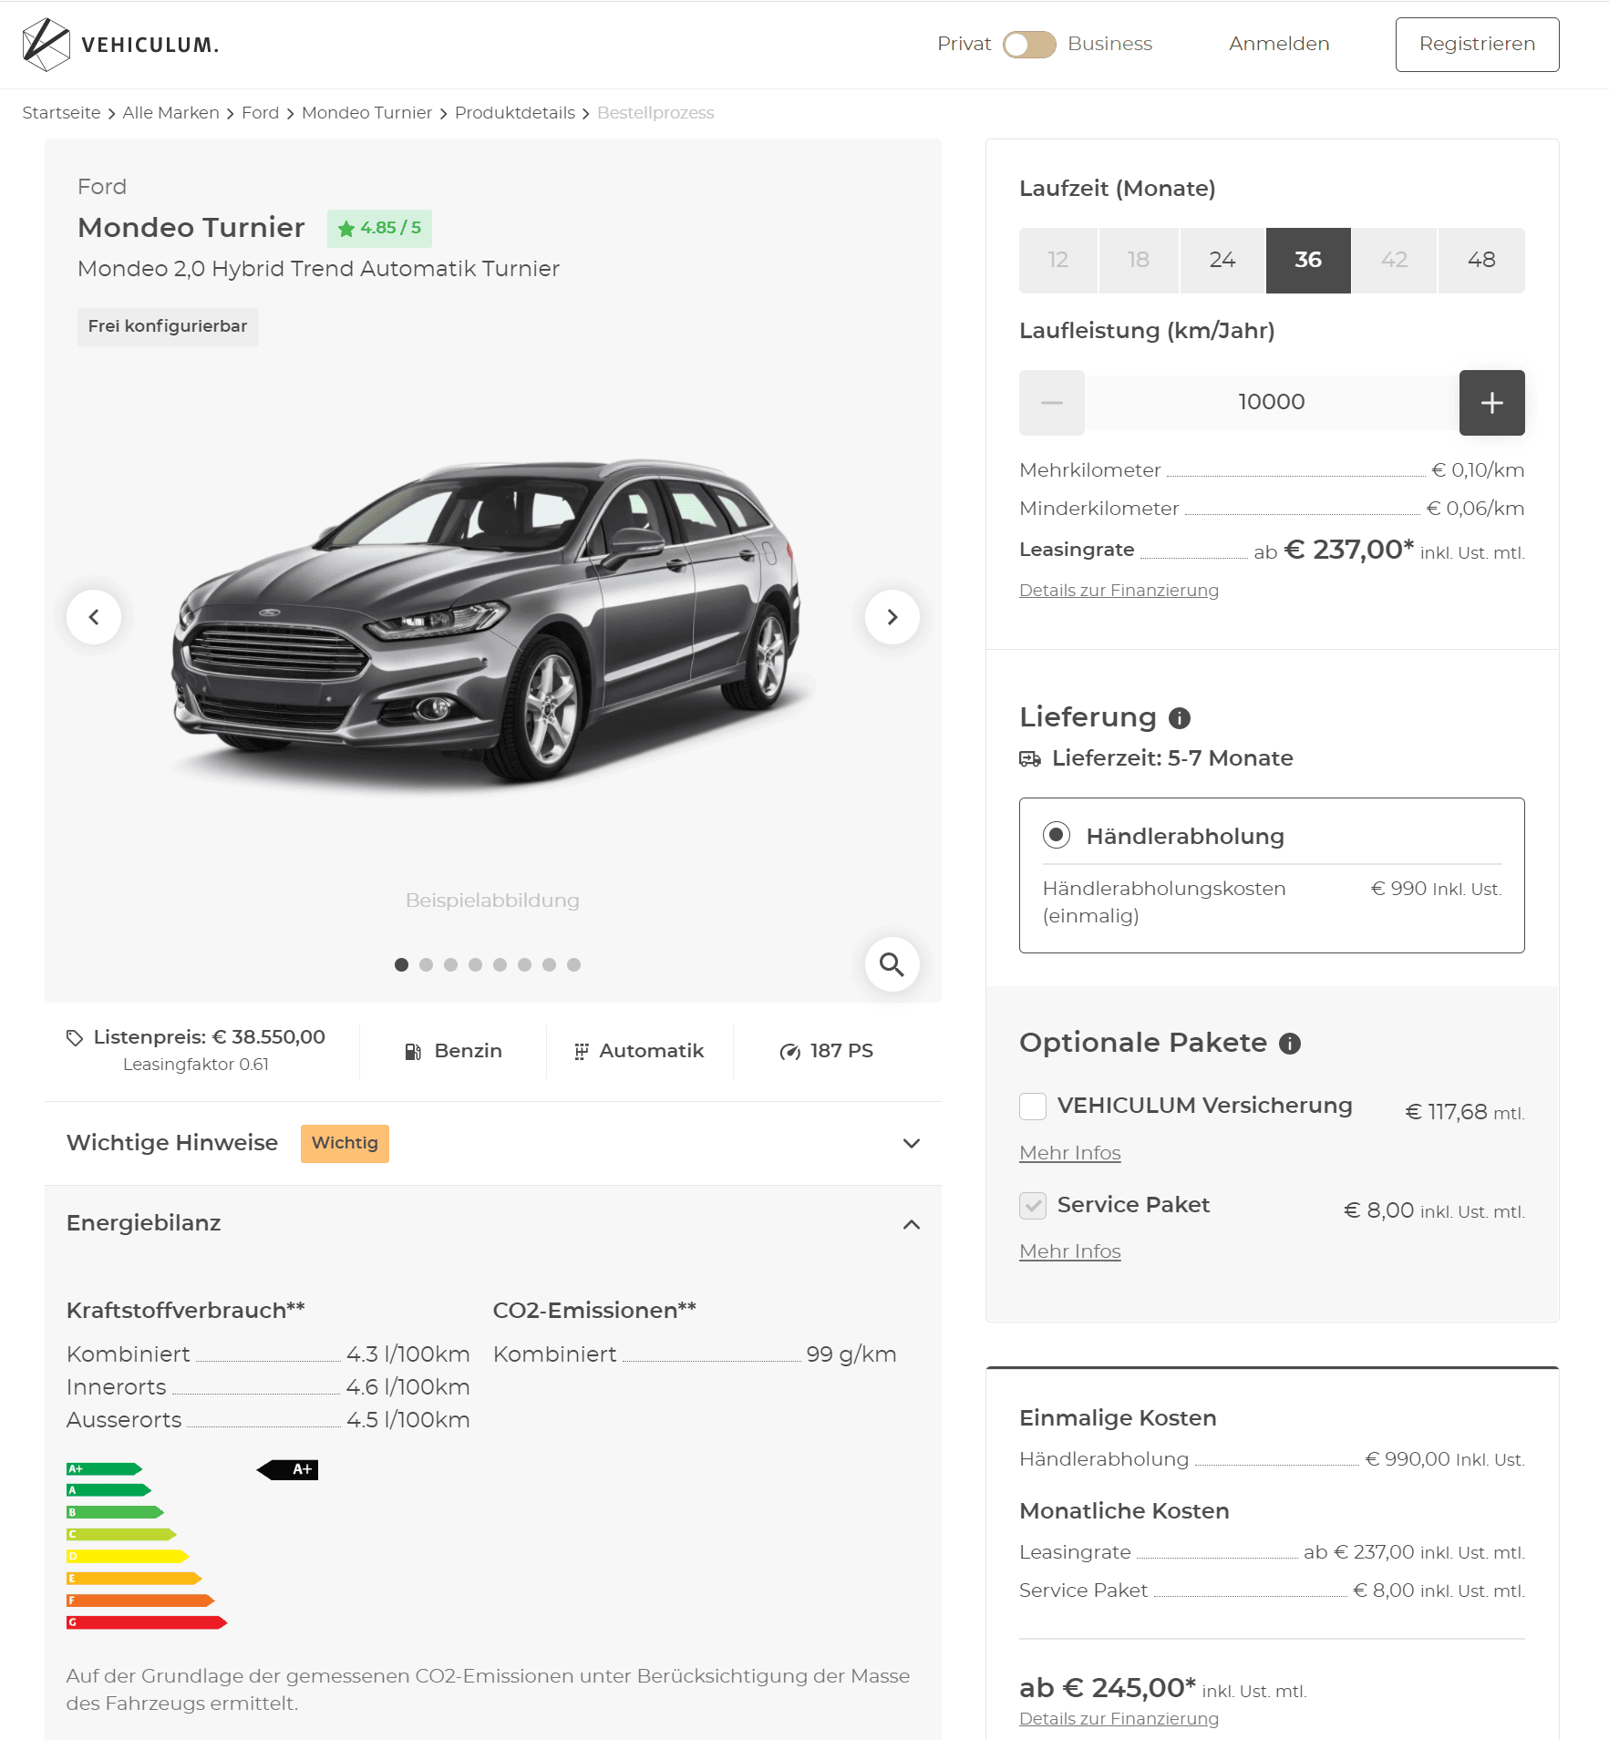Click yellow D energy bar
Screen dimensions: 1609x1740
[x=128, y=1557]
